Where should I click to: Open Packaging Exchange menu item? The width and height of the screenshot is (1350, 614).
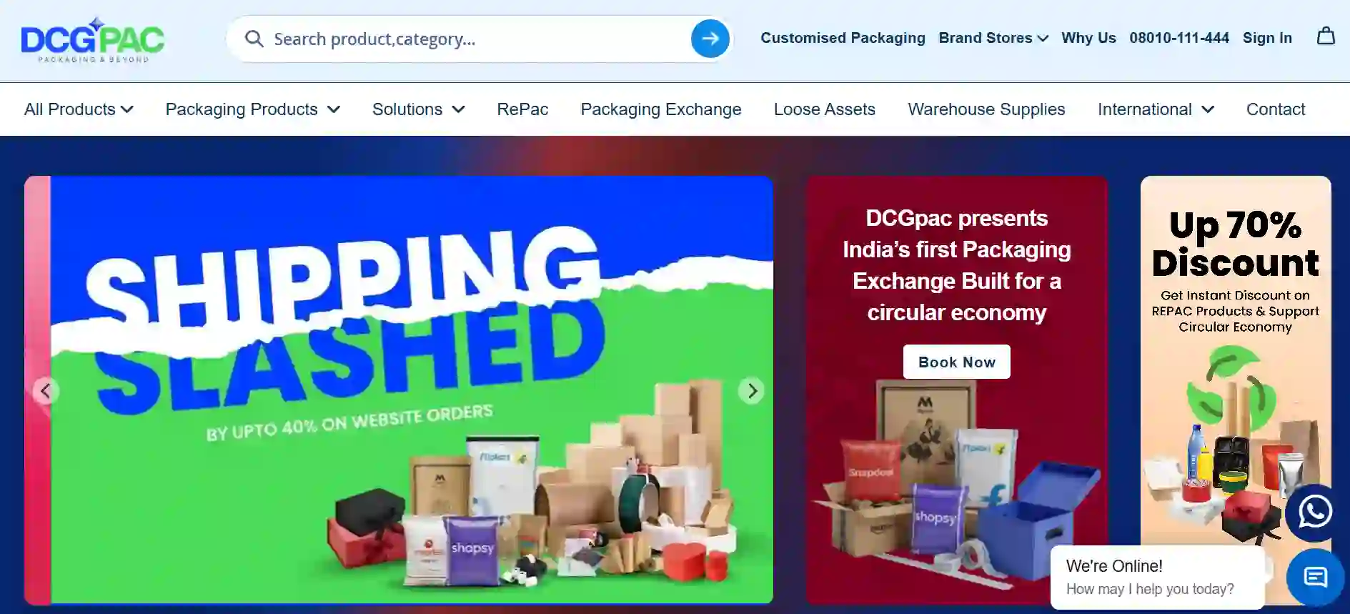point(660,109)
